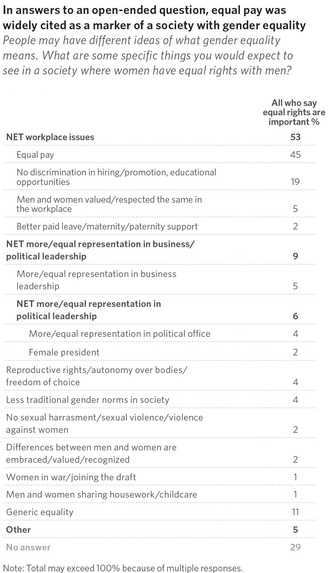Click the grey 'No answer' row label

(29, 547)
